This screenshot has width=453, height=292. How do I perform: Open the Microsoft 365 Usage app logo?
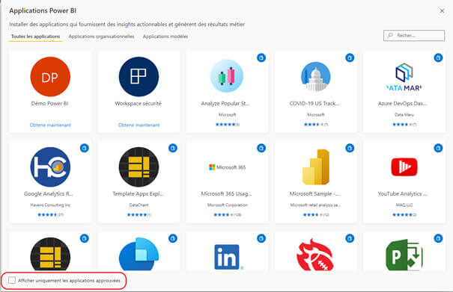tap(227, 167)
